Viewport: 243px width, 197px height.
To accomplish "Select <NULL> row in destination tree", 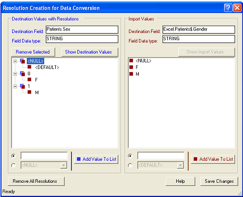I will tap(35, 61).
